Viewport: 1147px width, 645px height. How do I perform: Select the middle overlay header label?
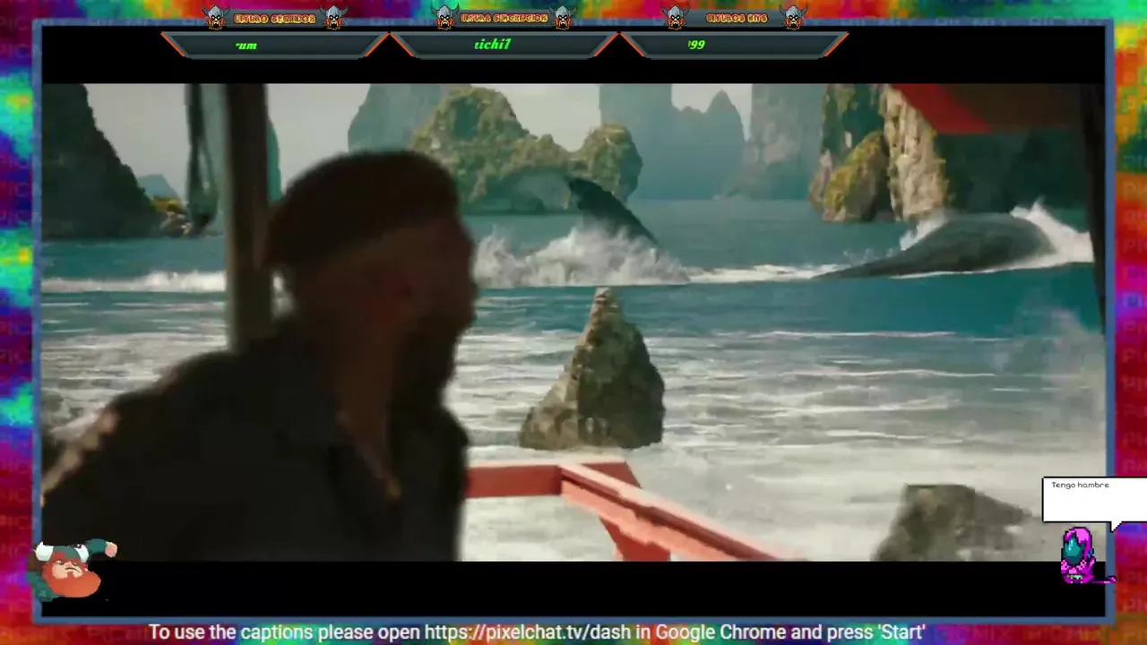click(504, 18)
